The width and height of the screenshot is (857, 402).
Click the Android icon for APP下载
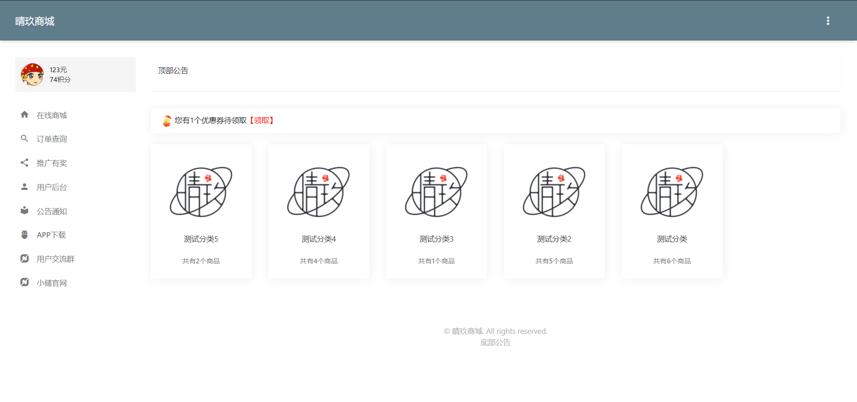coord(25,234)
